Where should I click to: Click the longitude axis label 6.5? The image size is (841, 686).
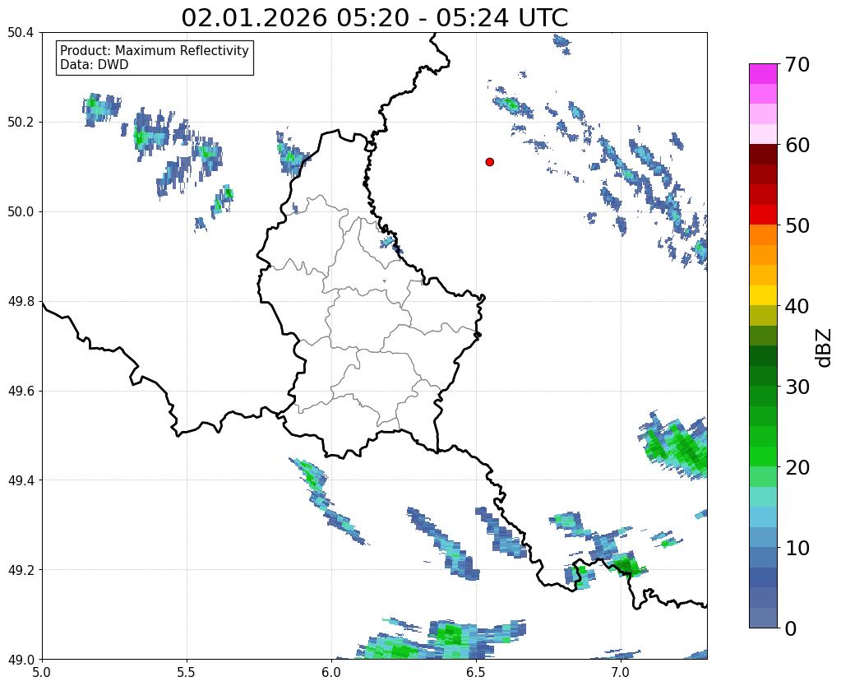[476, 672]
